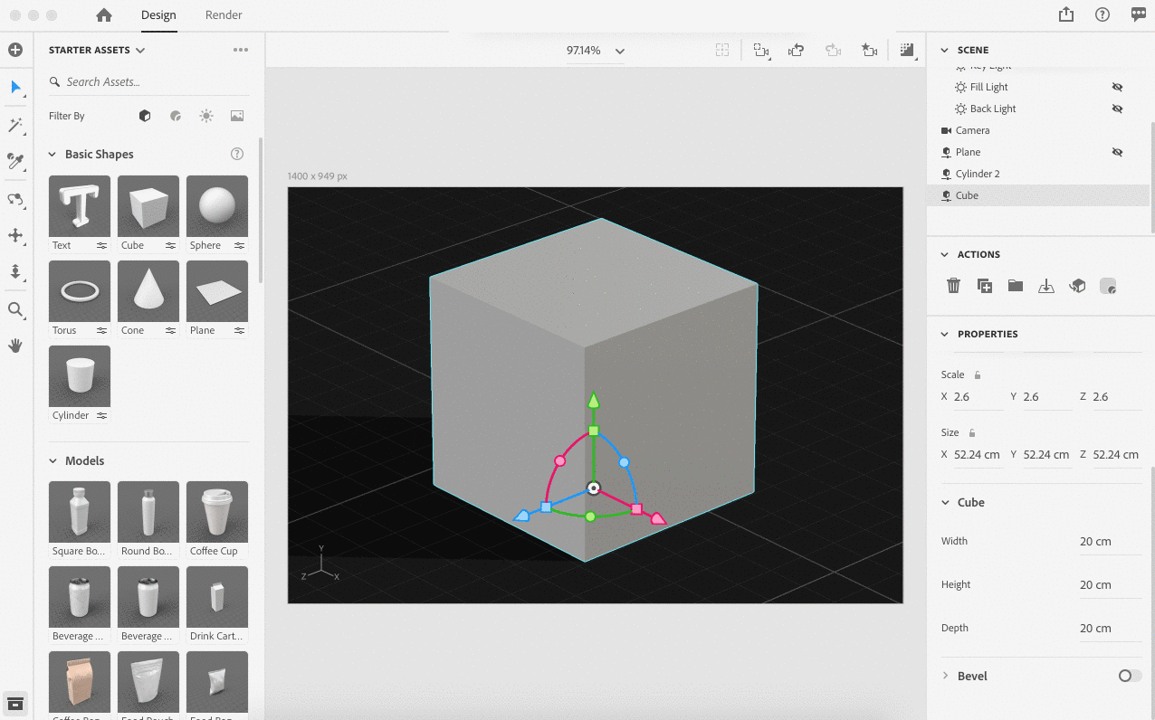Collapse the Scene panel
Image resolution: width=1155 pixels, height=720 pixels.
(945, 50)
